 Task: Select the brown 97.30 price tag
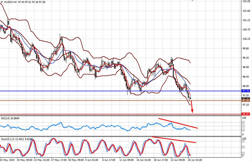pyautogui.click(x=246, y=100)
